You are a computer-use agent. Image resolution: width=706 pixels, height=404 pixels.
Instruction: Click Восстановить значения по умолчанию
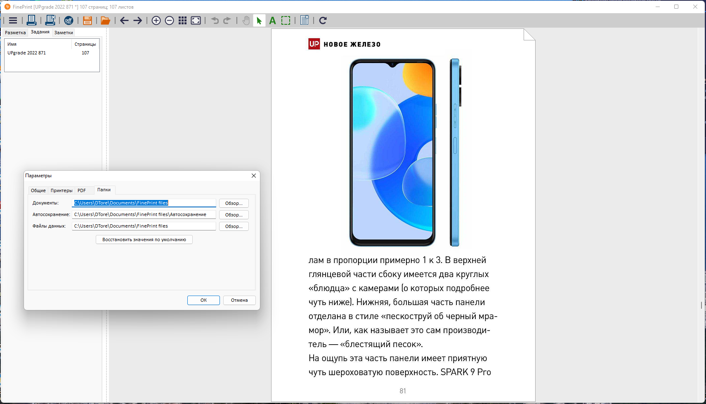144,240
